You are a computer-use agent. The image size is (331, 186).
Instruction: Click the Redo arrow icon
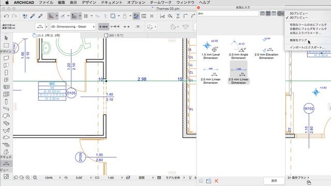pos(14,16)
